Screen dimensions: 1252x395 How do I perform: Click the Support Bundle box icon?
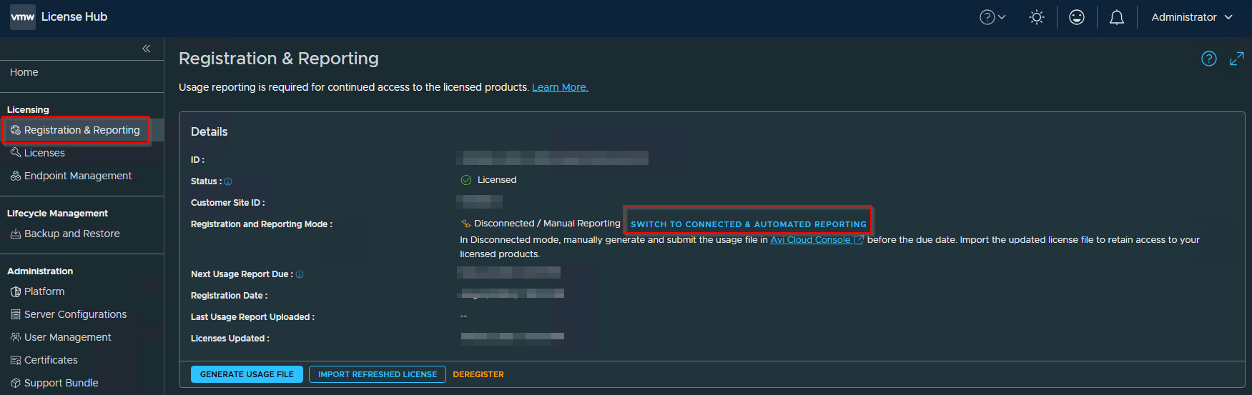pyautogui.click(x=16, y=383)
